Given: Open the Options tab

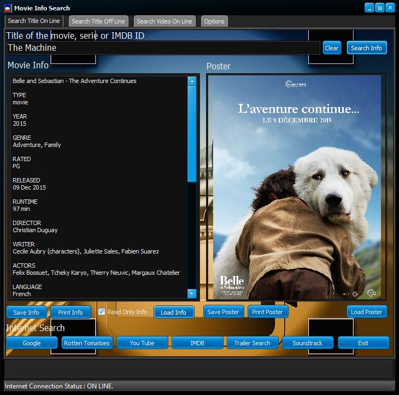Looking at the screenshot, I should pyautogui.click(x=214, y=21).
